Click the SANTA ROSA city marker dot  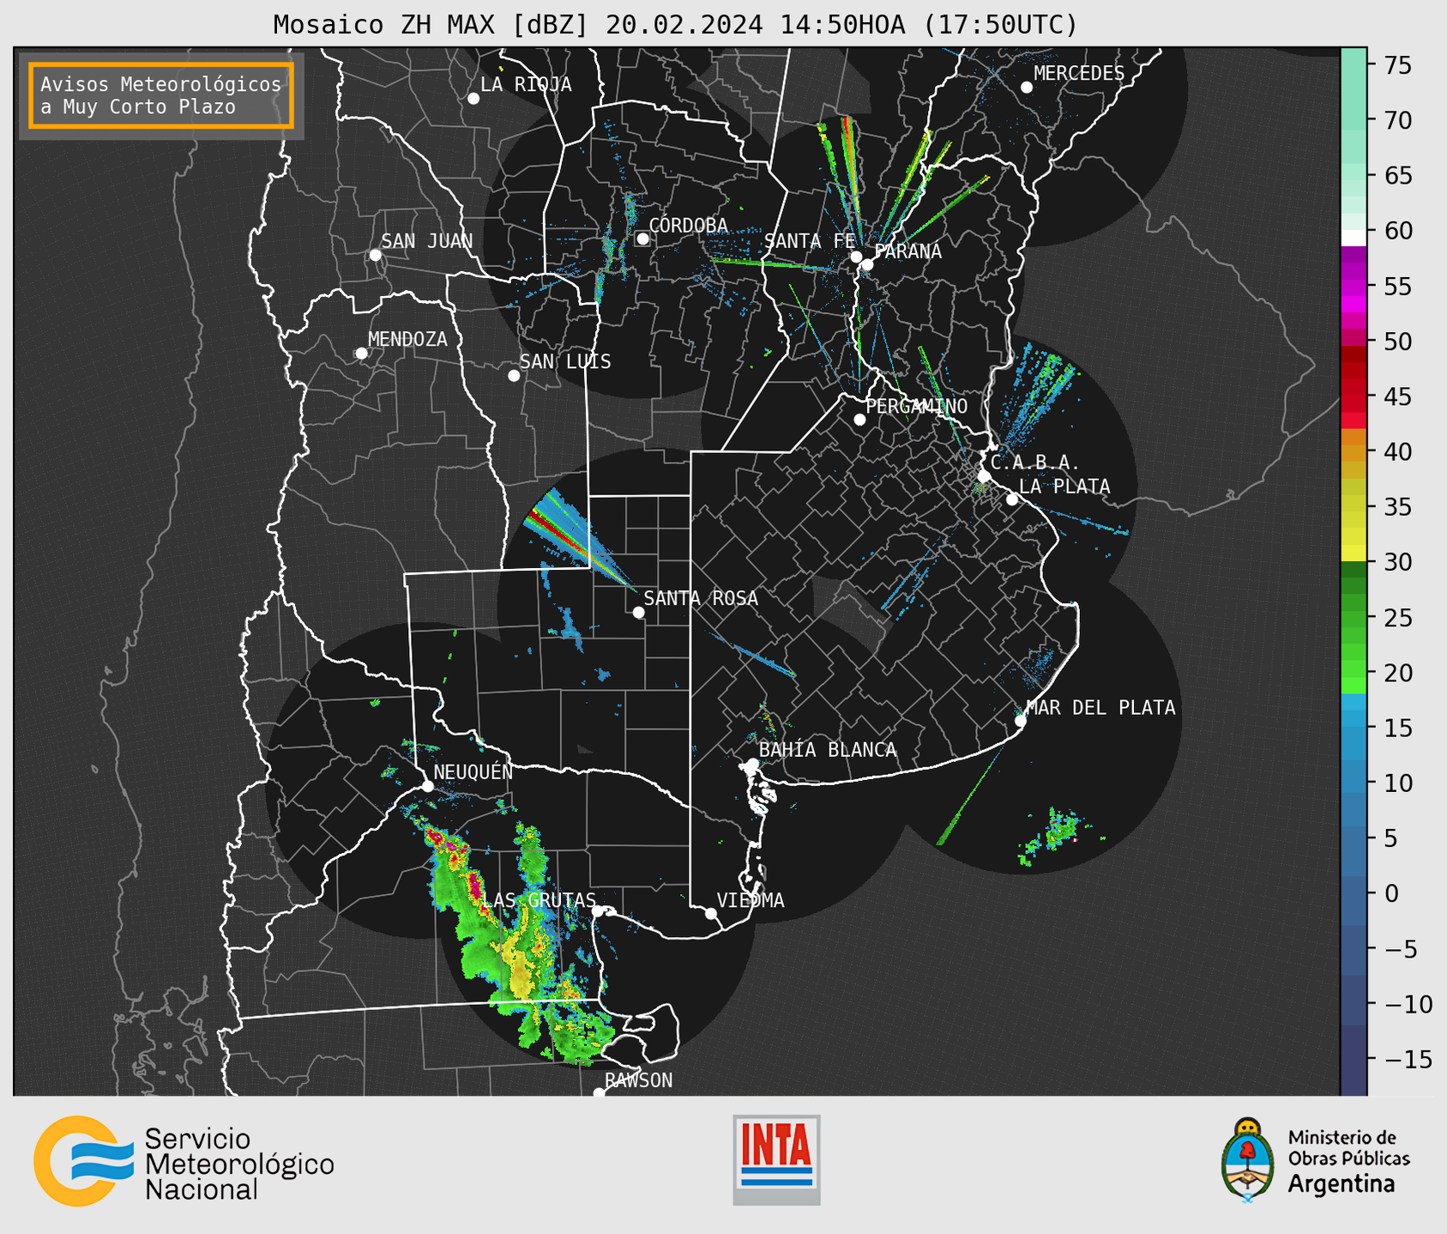[638, 613]
